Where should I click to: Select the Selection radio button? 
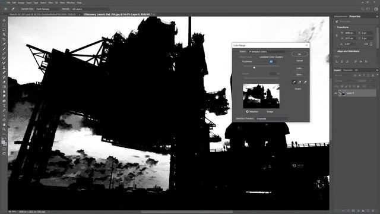pyautogui.click(x=247, y=112)
